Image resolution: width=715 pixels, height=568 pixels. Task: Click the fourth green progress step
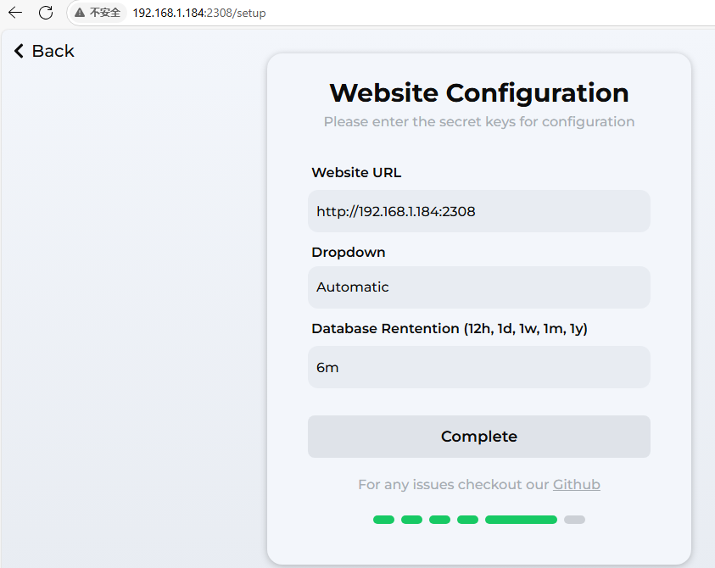click(468, 520)
